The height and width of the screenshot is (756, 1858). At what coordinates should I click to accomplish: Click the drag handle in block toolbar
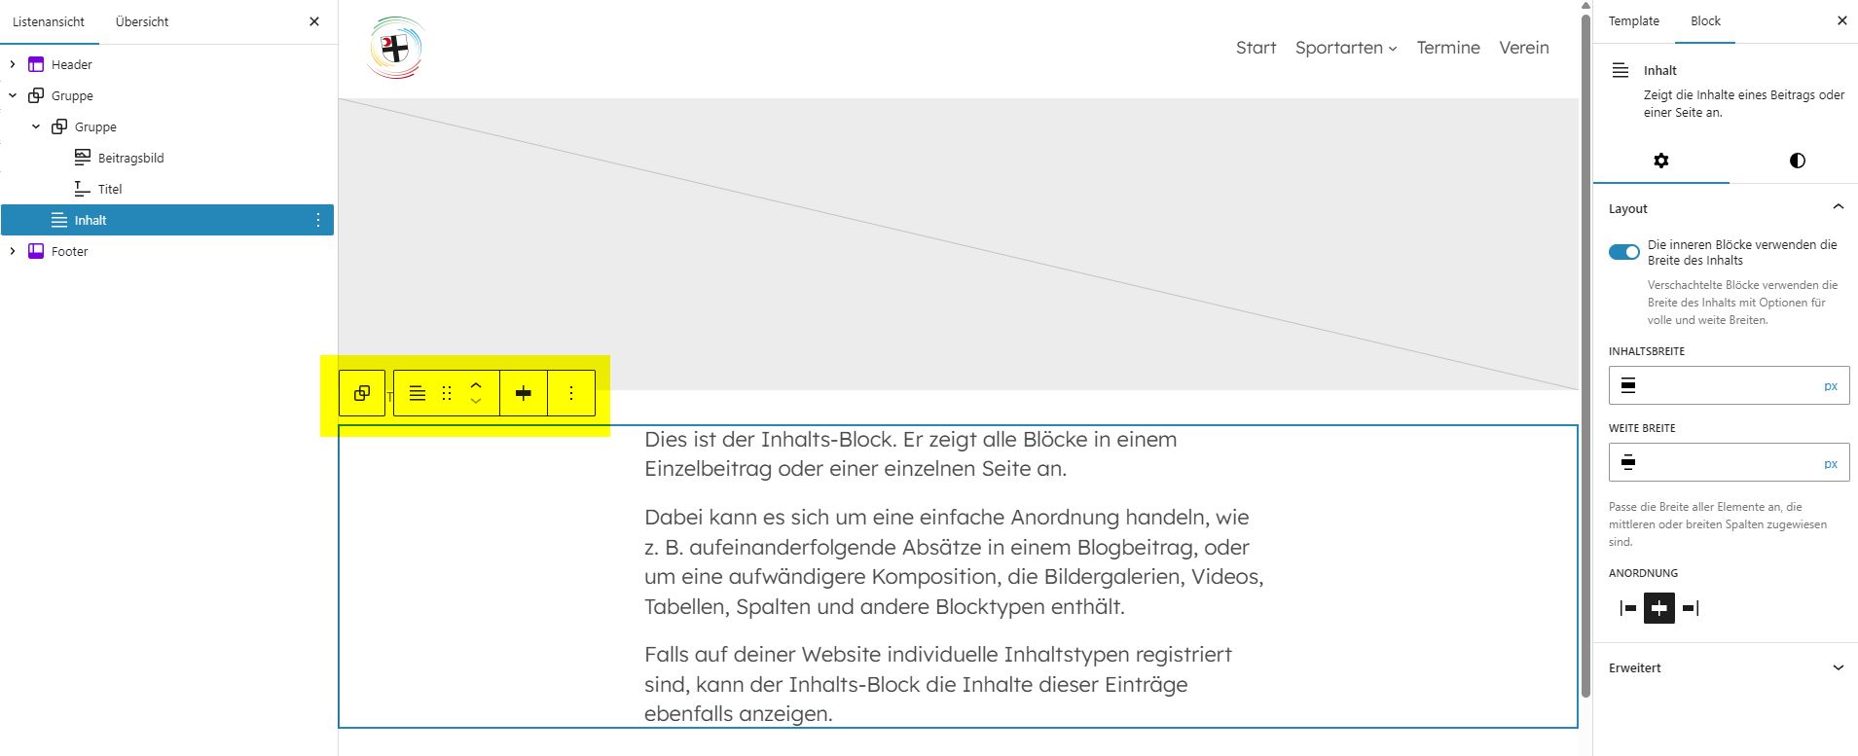(x=447, y=393)
